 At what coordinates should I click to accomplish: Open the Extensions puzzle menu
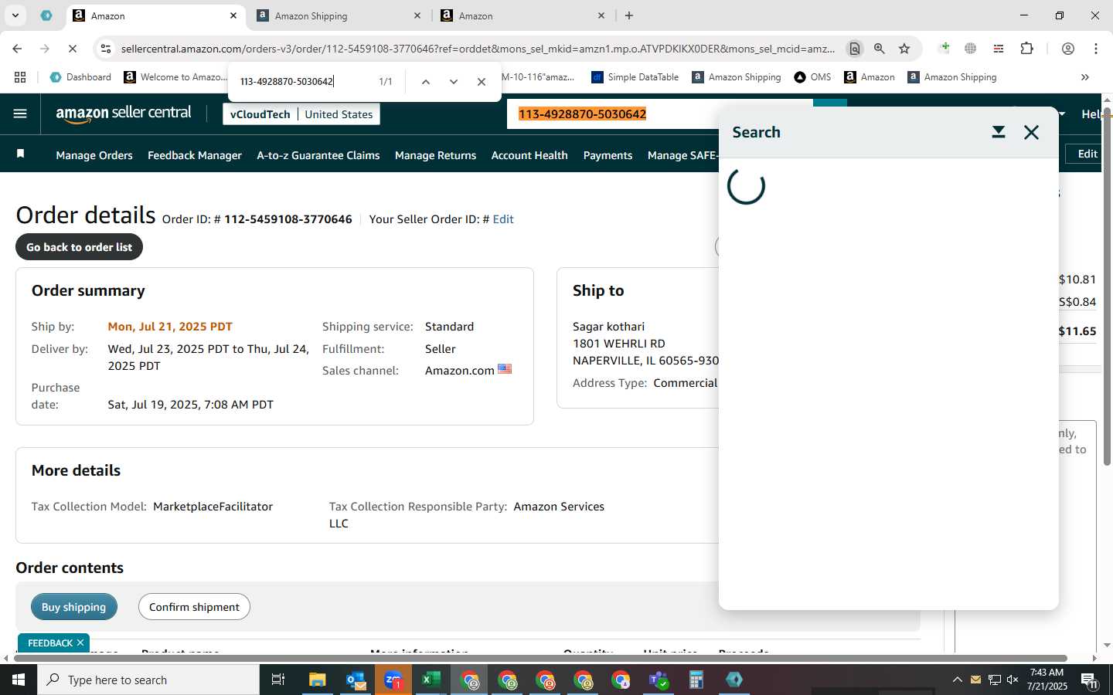(1026, 49)
